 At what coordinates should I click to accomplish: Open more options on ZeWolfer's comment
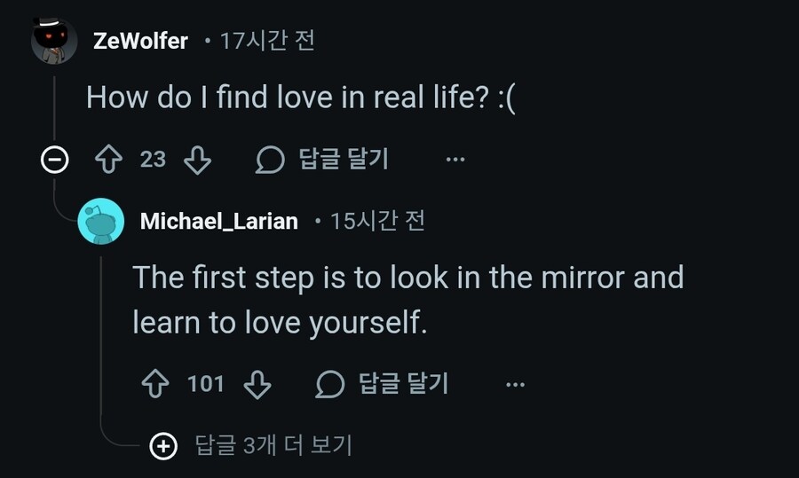click(x=455, y=160)
